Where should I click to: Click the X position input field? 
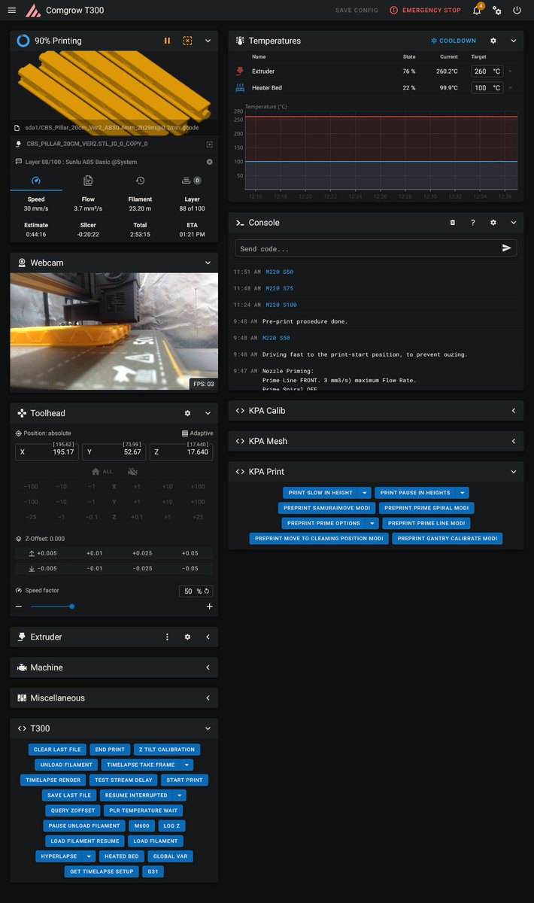pos(47,451)
